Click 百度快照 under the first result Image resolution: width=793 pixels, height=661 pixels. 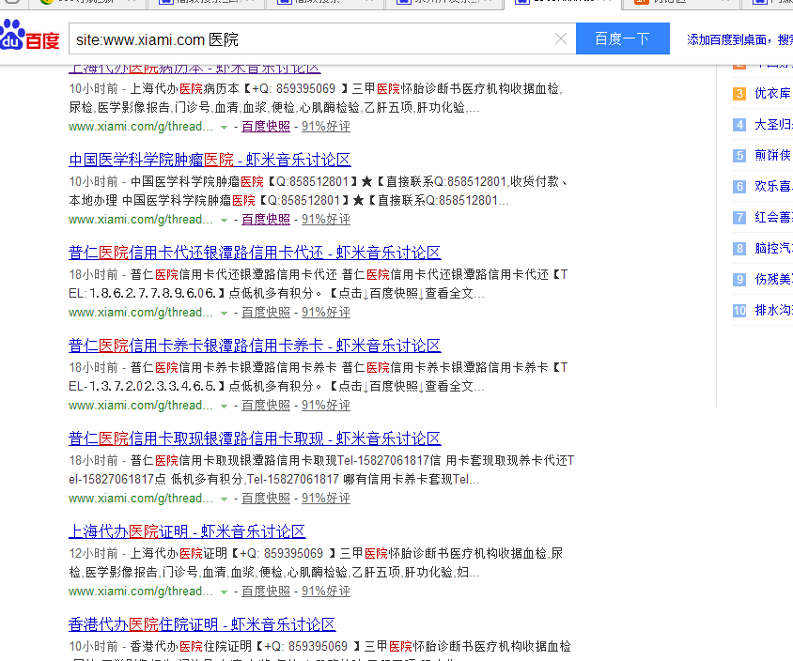pos(265,126)
